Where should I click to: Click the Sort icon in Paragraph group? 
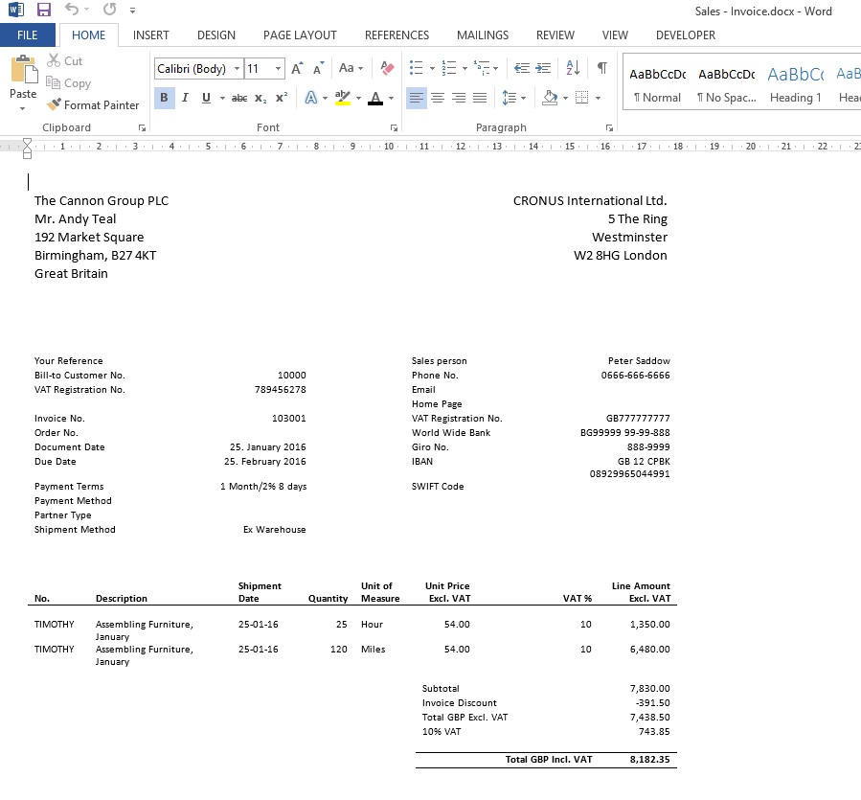(571, 68)
